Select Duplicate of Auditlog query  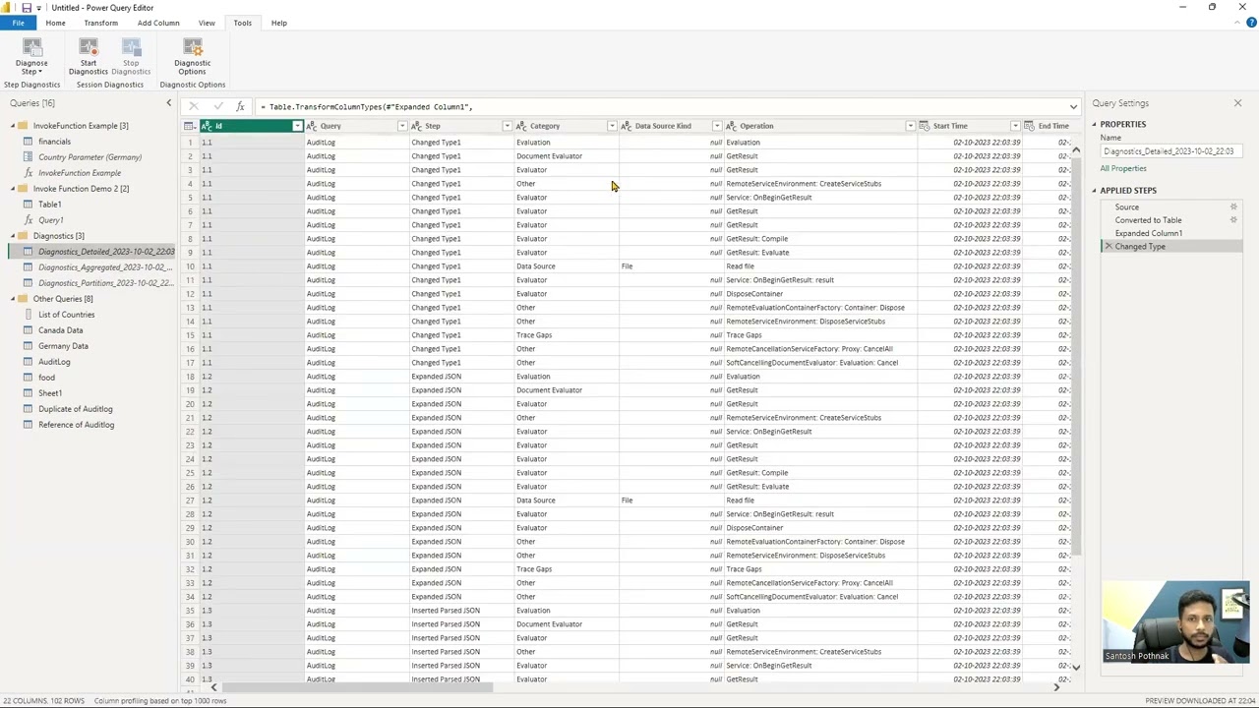[75, 409]
